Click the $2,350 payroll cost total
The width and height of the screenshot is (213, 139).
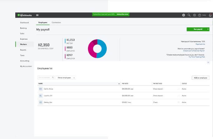click(44, 45)
